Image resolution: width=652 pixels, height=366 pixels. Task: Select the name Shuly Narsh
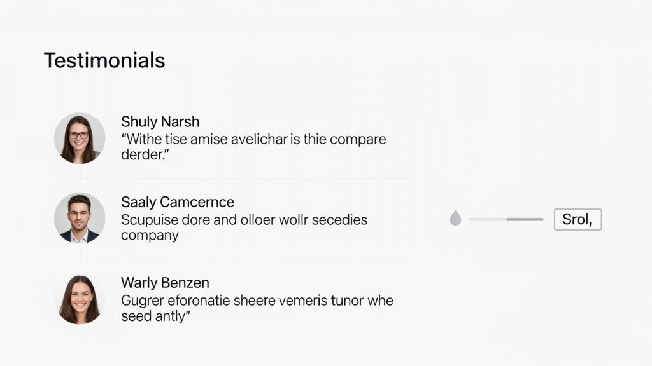pyautogui.click(x=160, y=121)
